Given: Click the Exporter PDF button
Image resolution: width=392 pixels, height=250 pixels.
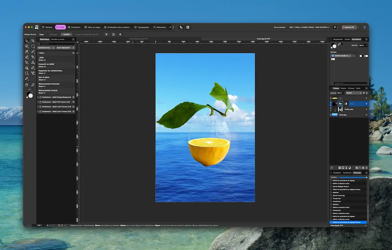Looking at the screenshot, I should (349, 27).
